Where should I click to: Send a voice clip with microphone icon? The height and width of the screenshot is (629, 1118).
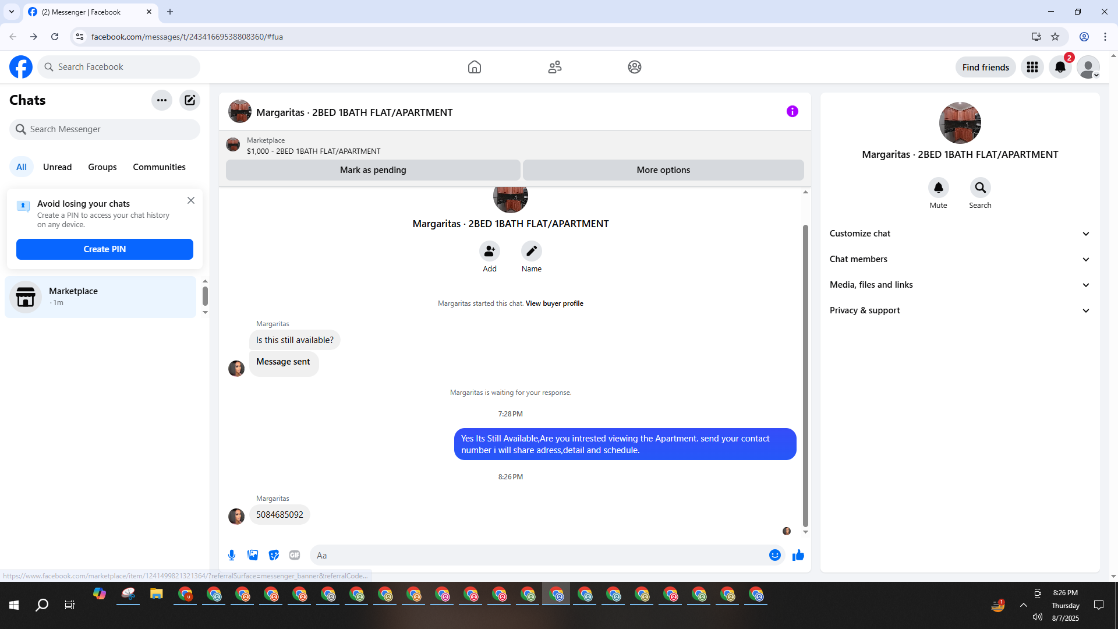click(232, 555)
